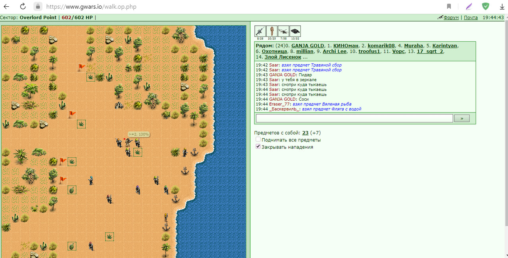Open Злой Лисенок player link
The height and width of the screenshot is (258, 508).
pyautogui.click(x=284, y=57)
